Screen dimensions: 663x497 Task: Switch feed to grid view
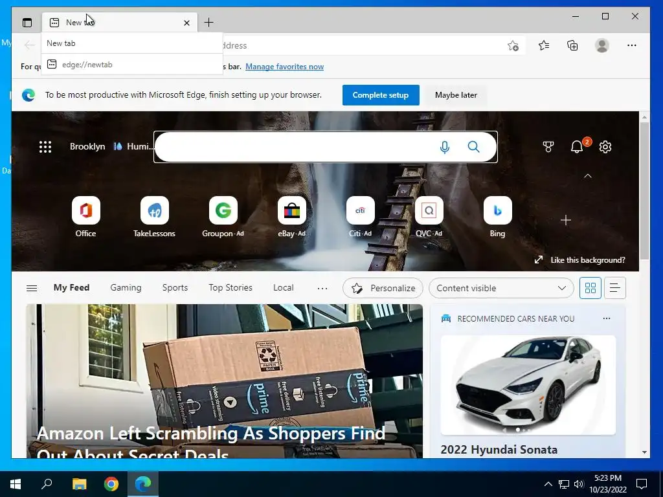[590, 288]
